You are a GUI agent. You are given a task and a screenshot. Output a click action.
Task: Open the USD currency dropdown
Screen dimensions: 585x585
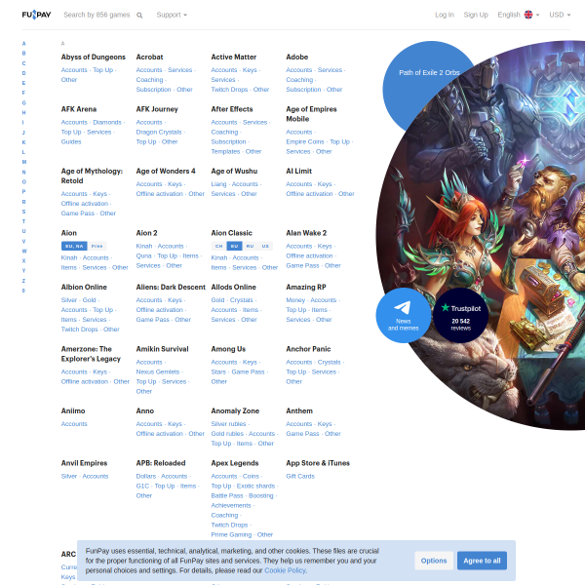[x=560, y=15]
